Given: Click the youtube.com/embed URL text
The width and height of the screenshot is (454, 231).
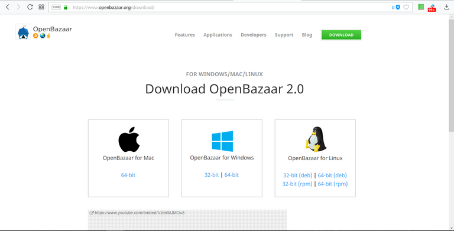Looking at the screenshot, I should 140,213.
